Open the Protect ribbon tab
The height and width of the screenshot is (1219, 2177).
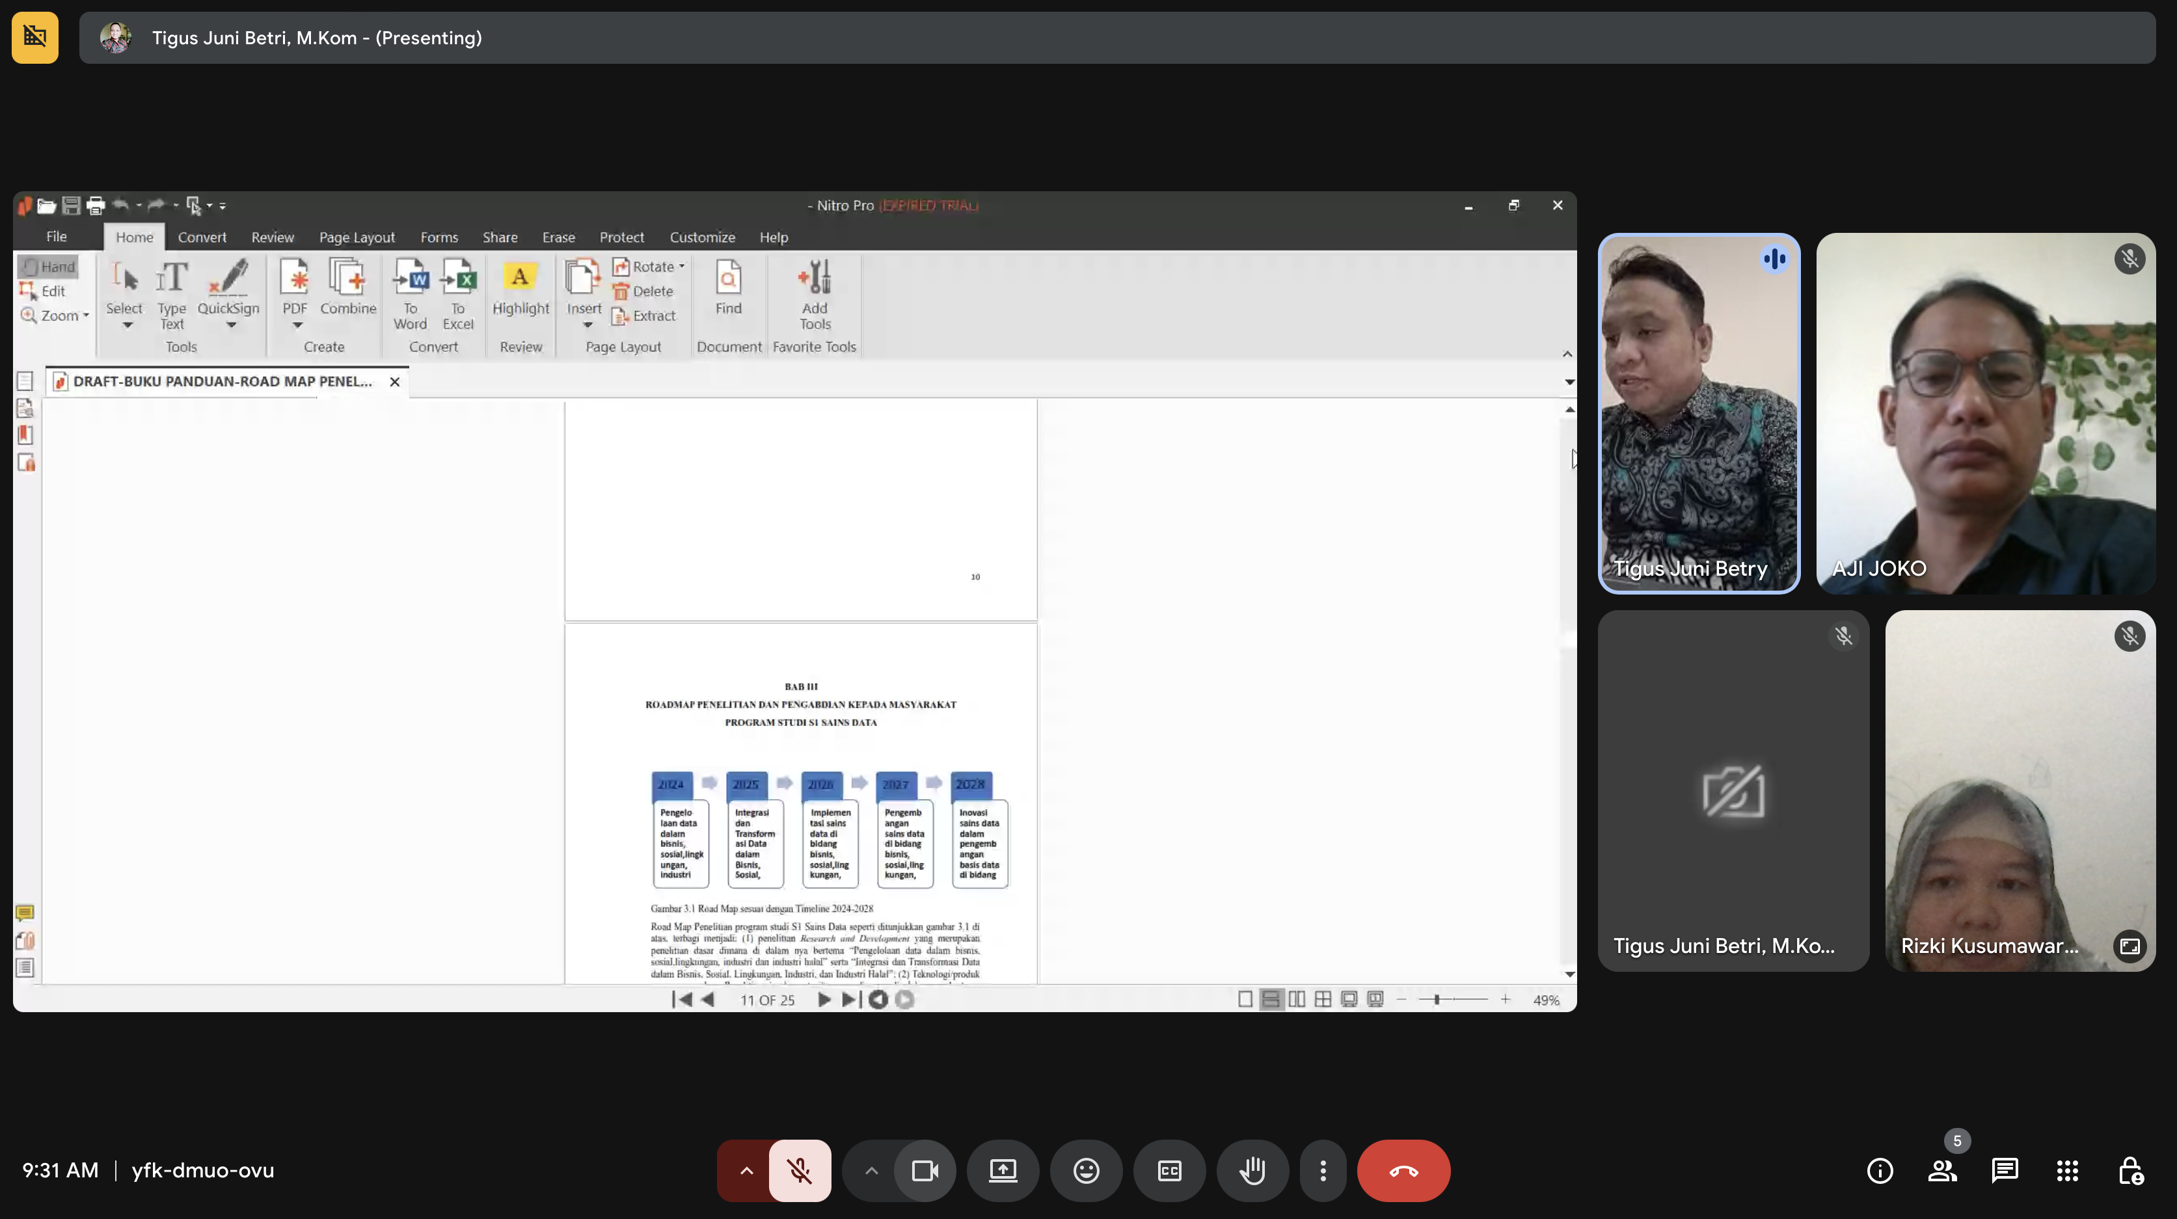point(621,237)
